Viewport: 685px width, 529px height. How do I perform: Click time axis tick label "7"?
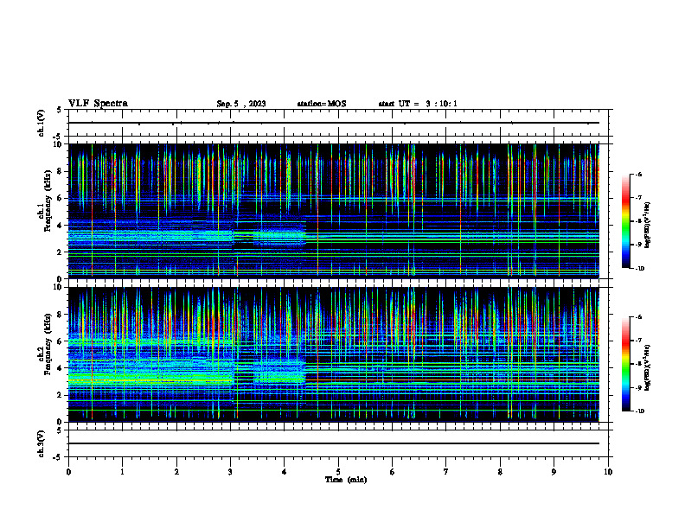point(446,472)
